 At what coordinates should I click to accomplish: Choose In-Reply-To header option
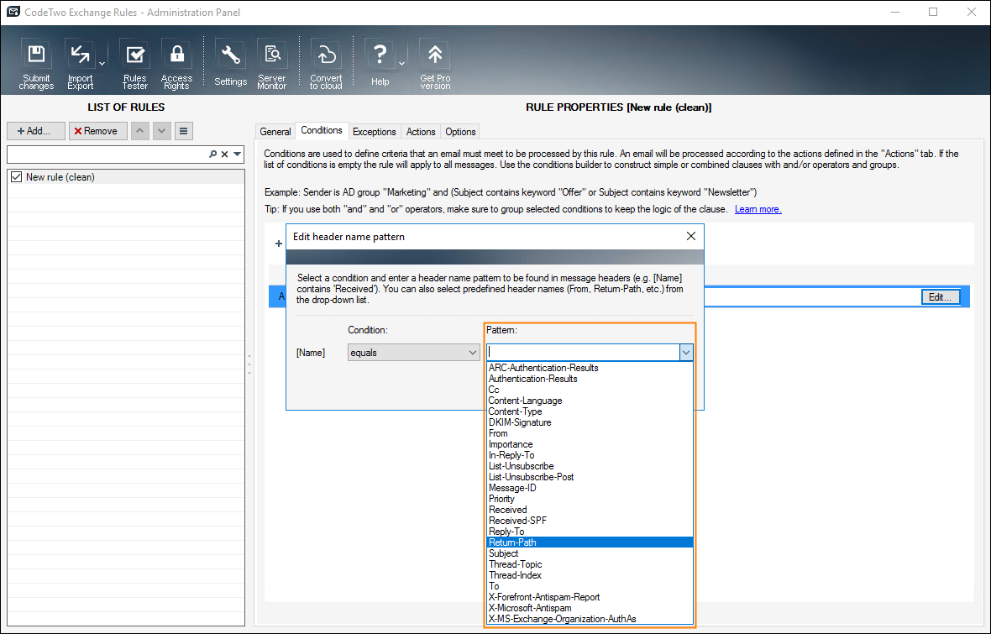coord(590,455)
